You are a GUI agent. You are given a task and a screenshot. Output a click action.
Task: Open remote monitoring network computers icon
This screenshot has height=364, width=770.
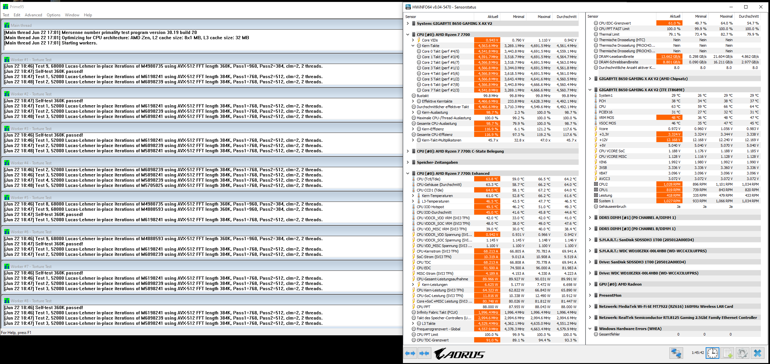point(676,353)
